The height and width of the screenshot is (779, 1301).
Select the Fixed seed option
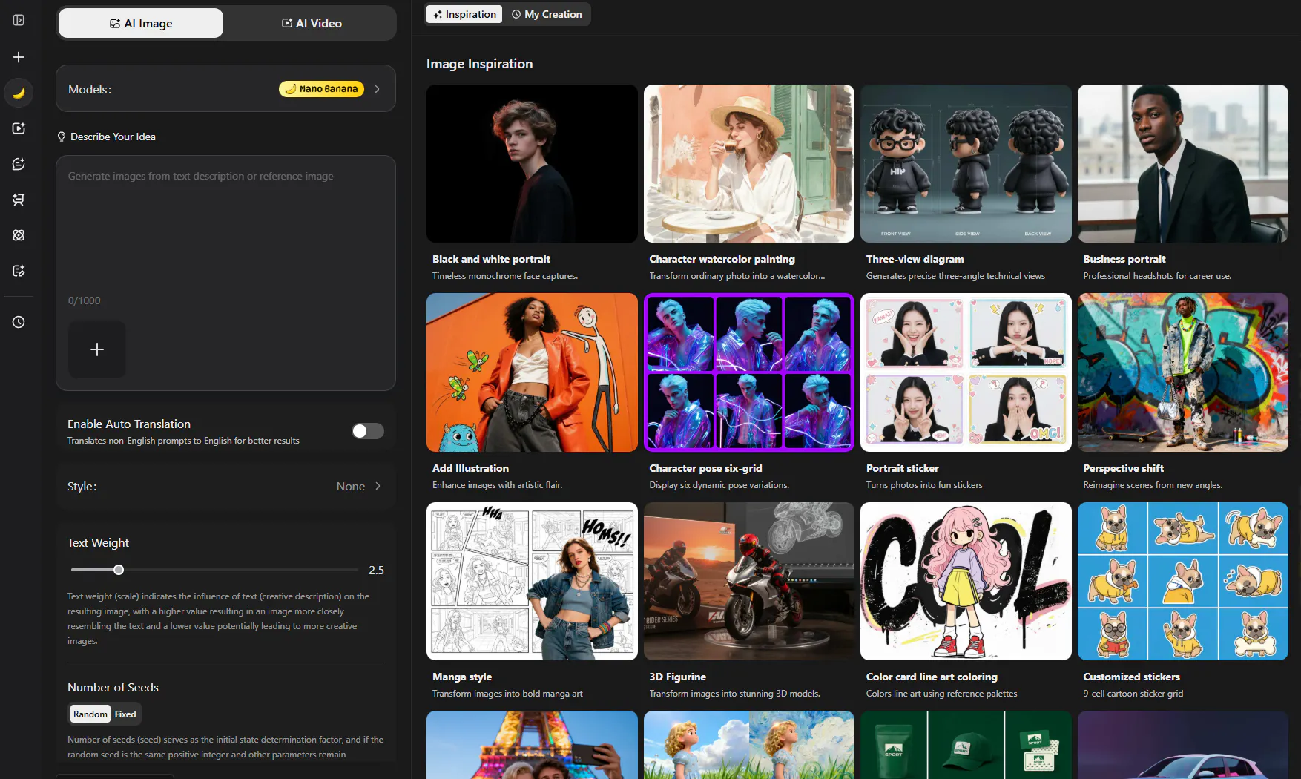tap(125, 714)
